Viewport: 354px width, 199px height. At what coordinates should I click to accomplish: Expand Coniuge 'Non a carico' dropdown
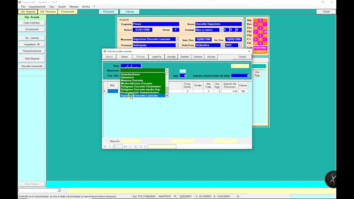221,30
